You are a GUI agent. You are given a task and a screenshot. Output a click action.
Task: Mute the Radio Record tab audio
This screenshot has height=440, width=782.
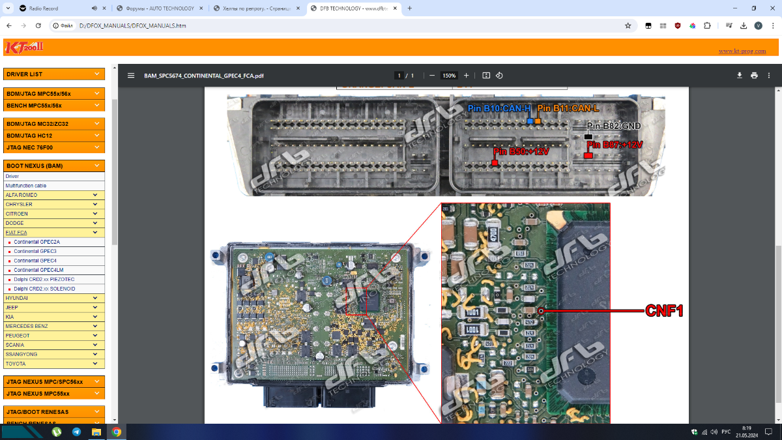click(94, 8)
